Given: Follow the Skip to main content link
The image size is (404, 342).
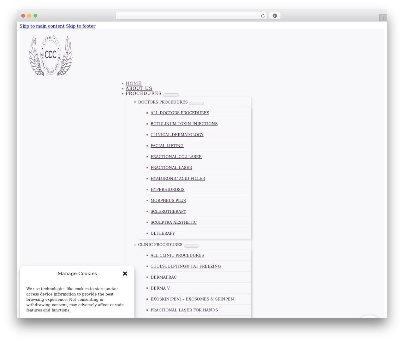Looking at the screenshot, I should pos(42,26).
